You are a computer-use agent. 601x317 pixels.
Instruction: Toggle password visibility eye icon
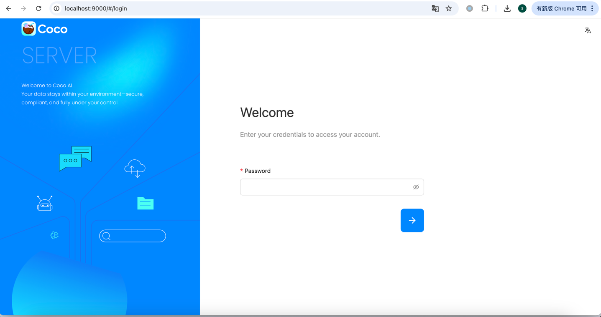(416, 187)
